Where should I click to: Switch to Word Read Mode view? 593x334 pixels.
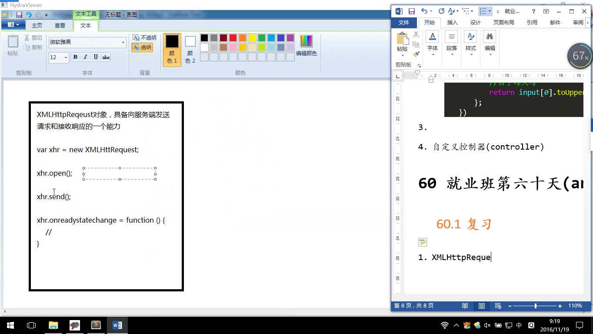[x=465, y=306]
